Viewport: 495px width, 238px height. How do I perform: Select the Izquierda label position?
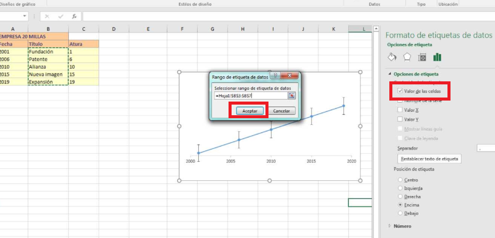tap(400, 188)
